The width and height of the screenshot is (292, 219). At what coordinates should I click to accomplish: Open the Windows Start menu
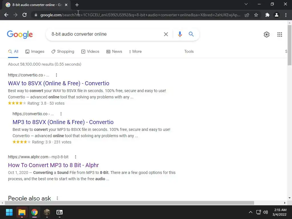9,212
